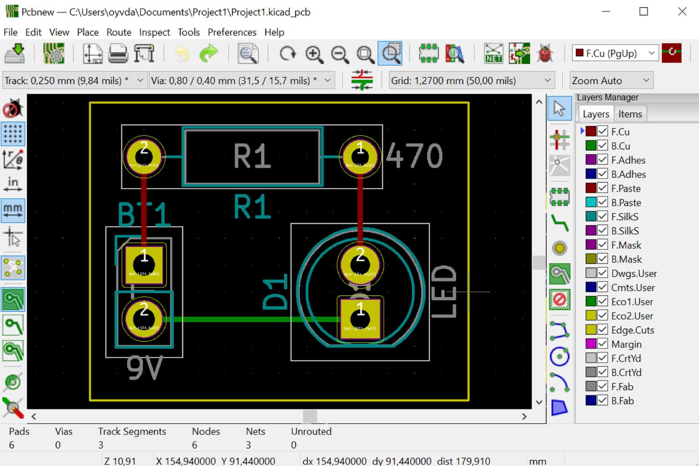Click the Margin layer color swatch
The height and width of the screenshot is (466, 699).
click(592, 344)
